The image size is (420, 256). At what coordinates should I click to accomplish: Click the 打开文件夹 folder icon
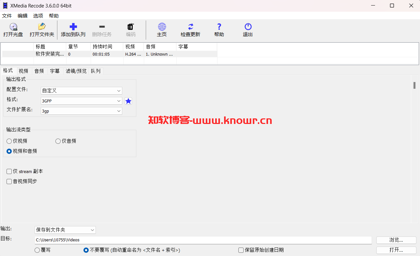(42, 27)
